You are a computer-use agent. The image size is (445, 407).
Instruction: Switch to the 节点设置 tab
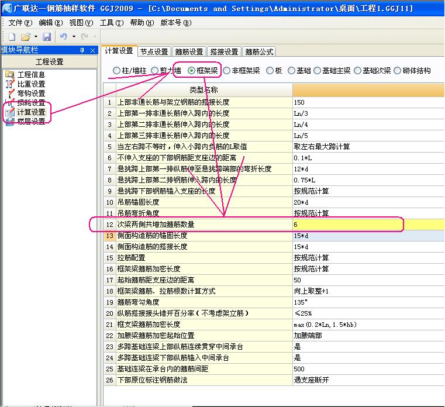[x=154, y=51]
